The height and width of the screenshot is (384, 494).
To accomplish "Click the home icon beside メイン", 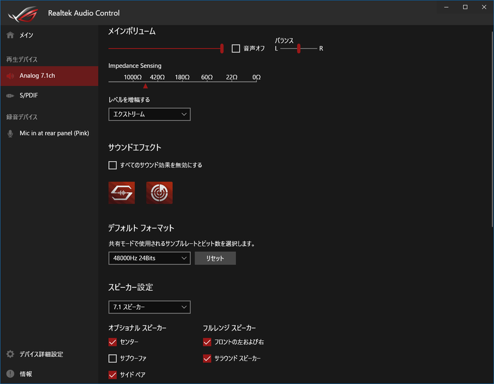I will click(x=10, y=35).
